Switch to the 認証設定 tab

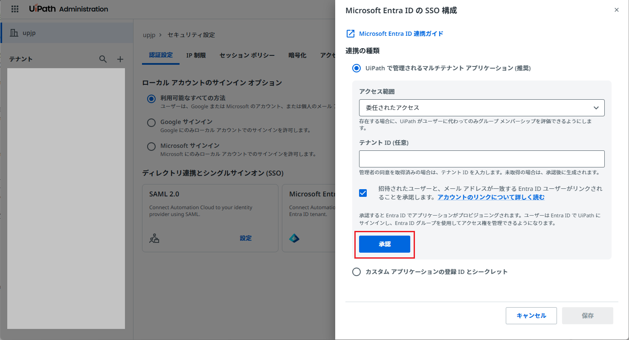[x=161, y=55]
